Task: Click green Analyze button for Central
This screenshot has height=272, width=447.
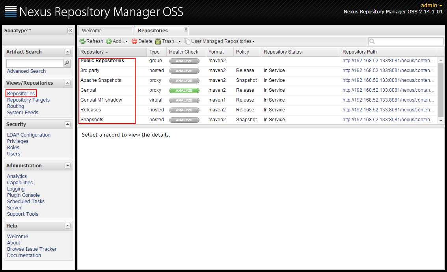Action: coord(184,91)
